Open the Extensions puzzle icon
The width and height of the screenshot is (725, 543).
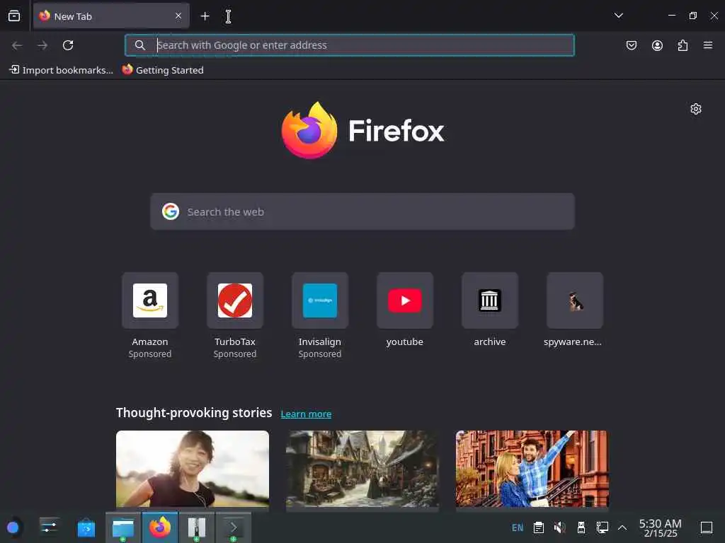coord(683,45)
